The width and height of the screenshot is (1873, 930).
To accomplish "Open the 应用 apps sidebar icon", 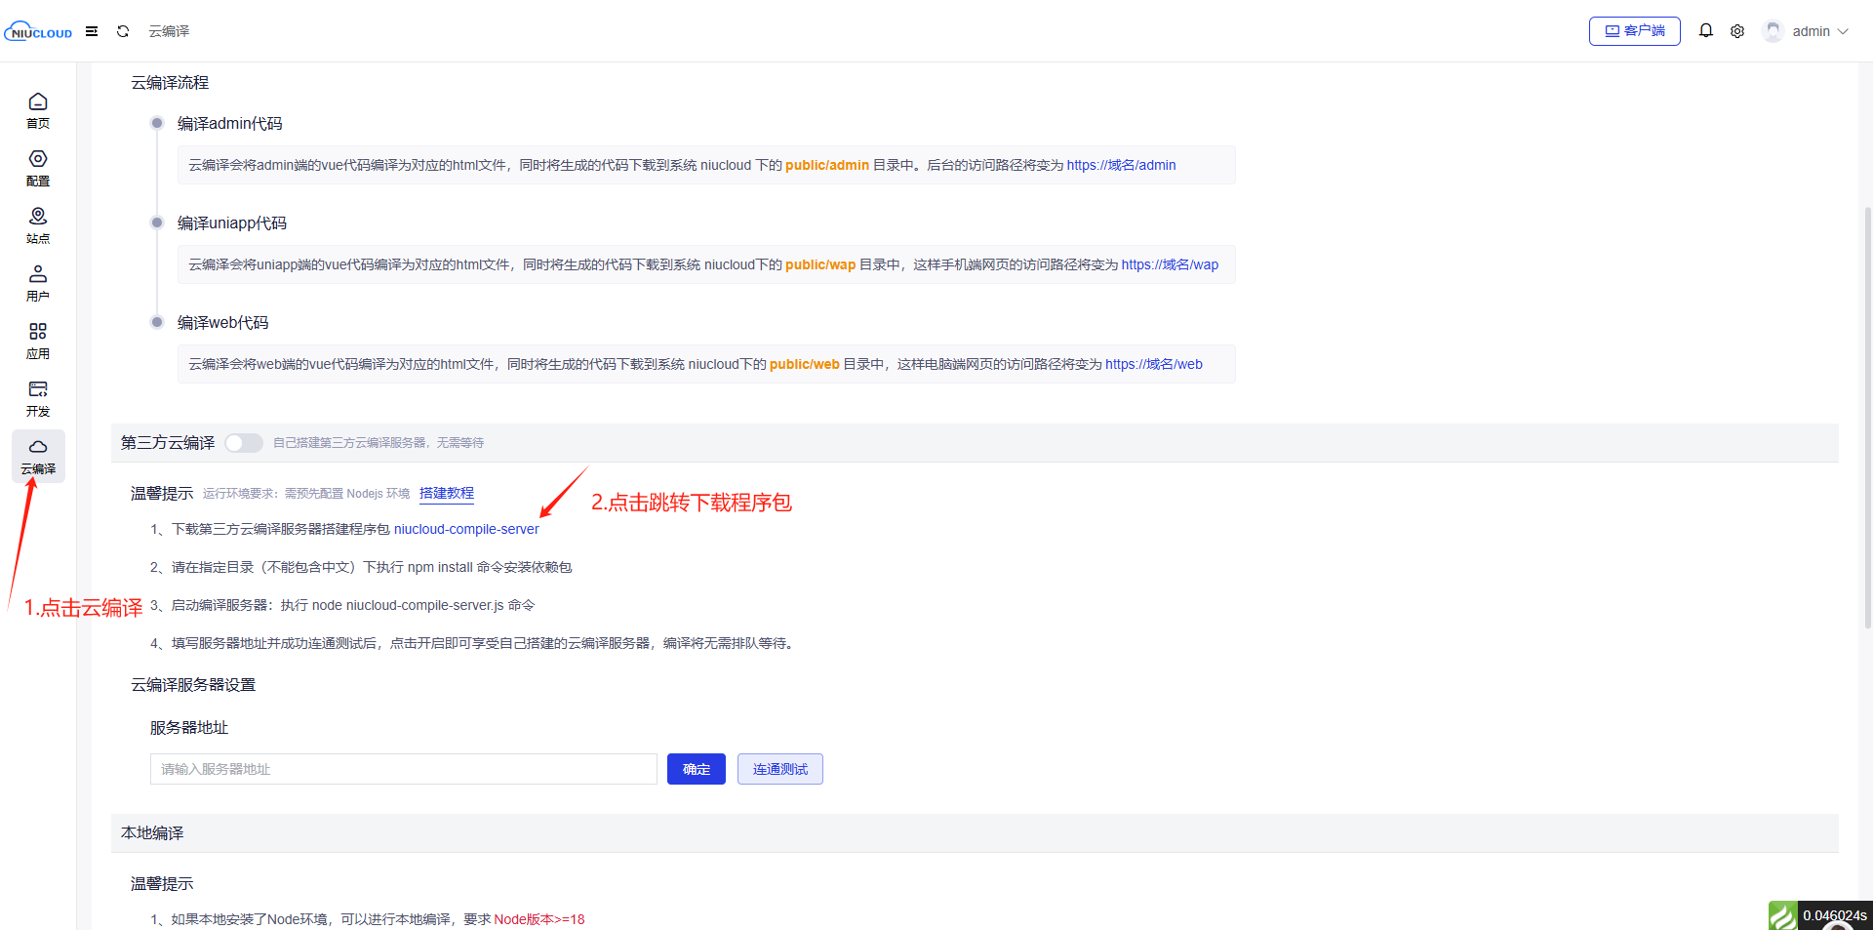I will [x=38, y=341].
